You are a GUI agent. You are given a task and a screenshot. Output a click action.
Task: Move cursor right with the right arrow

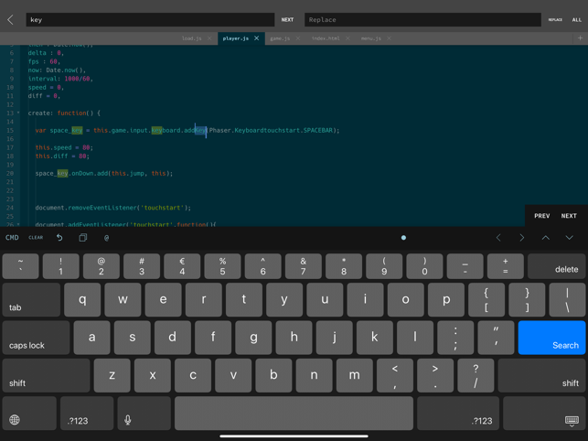[x=522, y=238]
